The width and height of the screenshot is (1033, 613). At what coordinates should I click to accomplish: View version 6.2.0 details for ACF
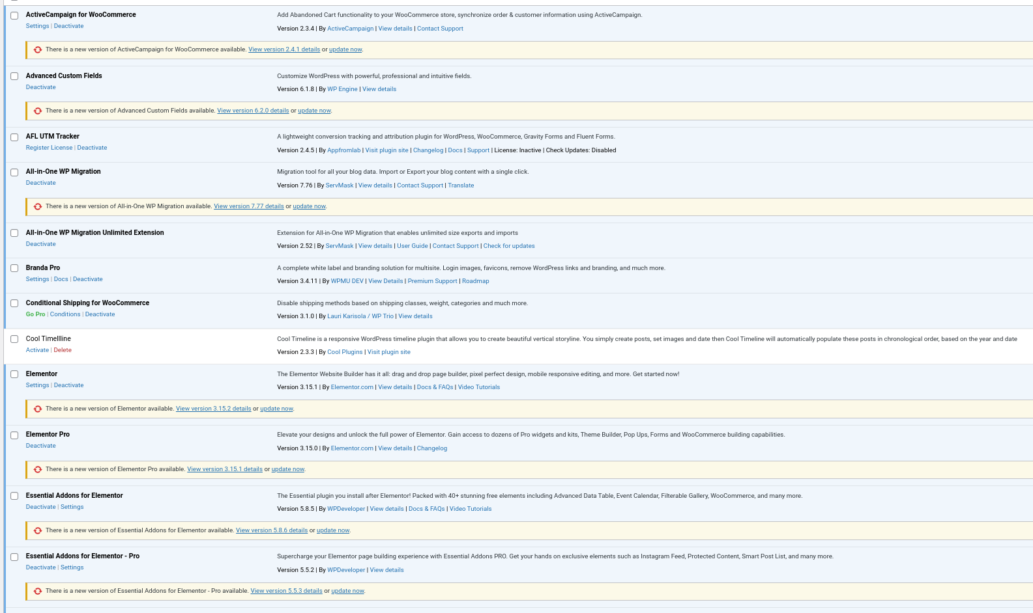point(253,111)
